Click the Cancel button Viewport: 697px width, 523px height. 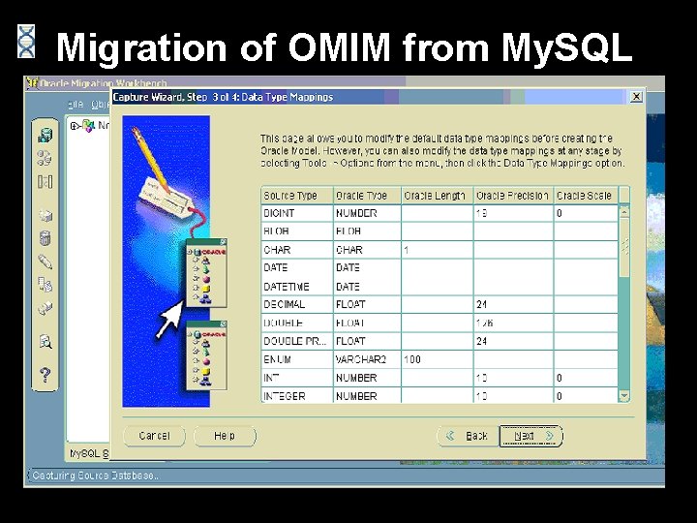tap(154, 436)
